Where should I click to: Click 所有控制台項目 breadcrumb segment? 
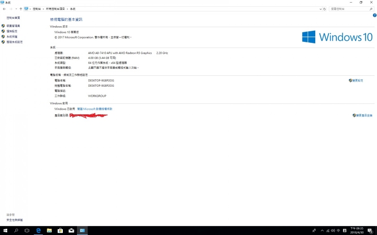click(x=56, y=9)
